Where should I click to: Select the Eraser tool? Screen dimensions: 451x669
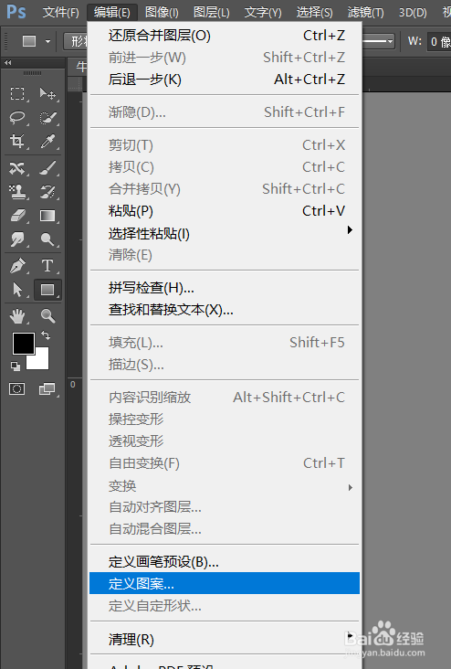17,216
